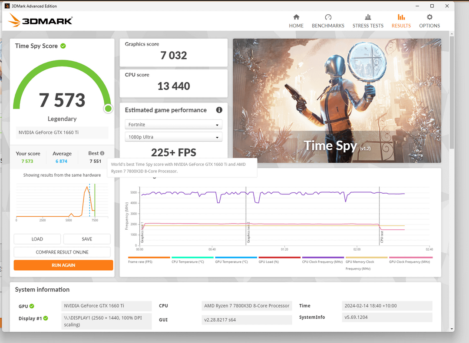Click the Benchmarks gauge icon
This screenshot has height=343, width=469.
pos(328,17)
